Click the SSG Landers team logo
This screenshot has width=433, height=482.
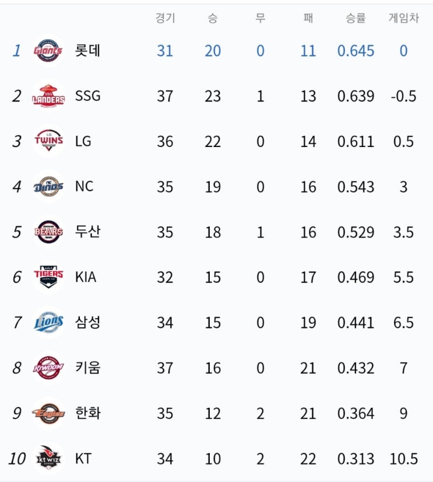coord(48,96)
